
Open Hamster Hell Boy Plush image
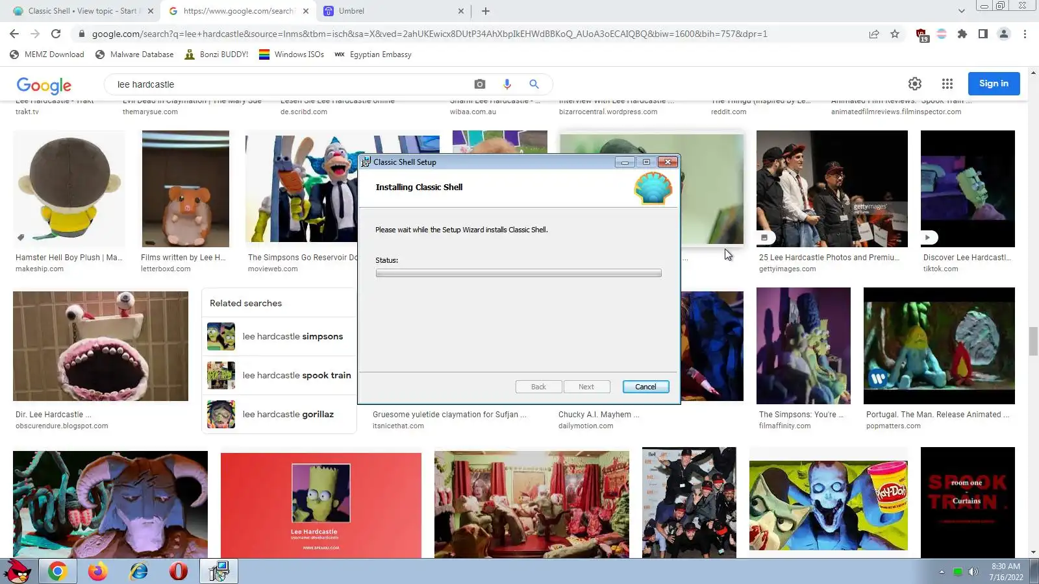point(69,189)
